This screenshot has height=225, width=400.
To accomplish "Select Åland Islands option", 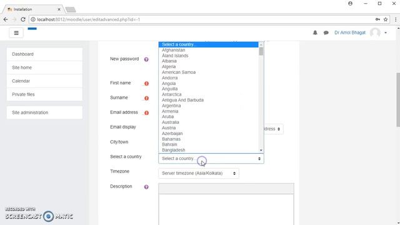I will pyautogui.click(x=208, y=56).
